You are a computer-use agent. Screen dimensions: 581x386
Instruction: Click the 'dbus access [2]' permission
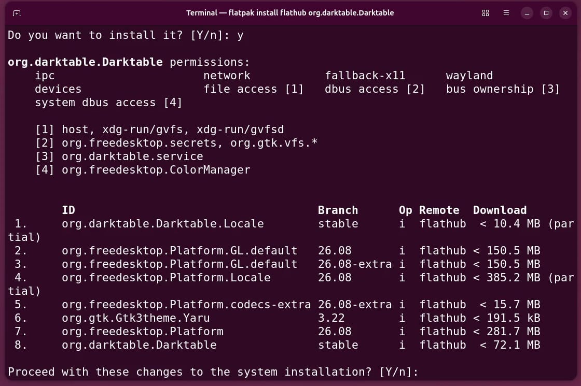click(375, 89)
